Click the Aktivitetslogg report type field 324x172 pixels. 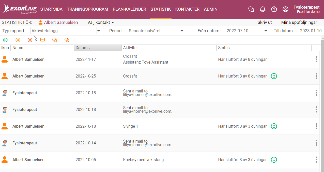64,31
